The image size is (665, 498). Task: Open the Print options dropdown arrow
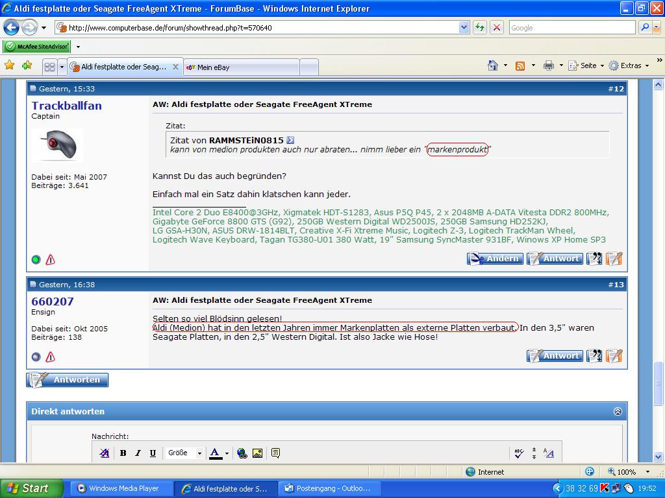(x=561, y=65)
